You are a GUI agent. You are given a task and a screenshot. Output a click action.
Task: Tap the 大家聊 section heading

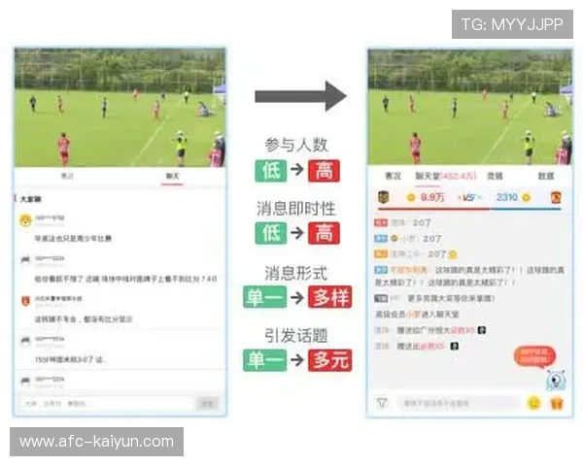30,199
